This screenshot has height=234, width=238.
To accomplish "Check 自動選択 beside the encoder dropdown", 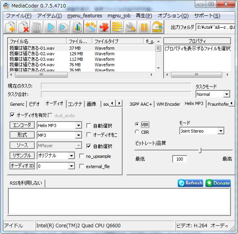I will (x=89, y=125).
